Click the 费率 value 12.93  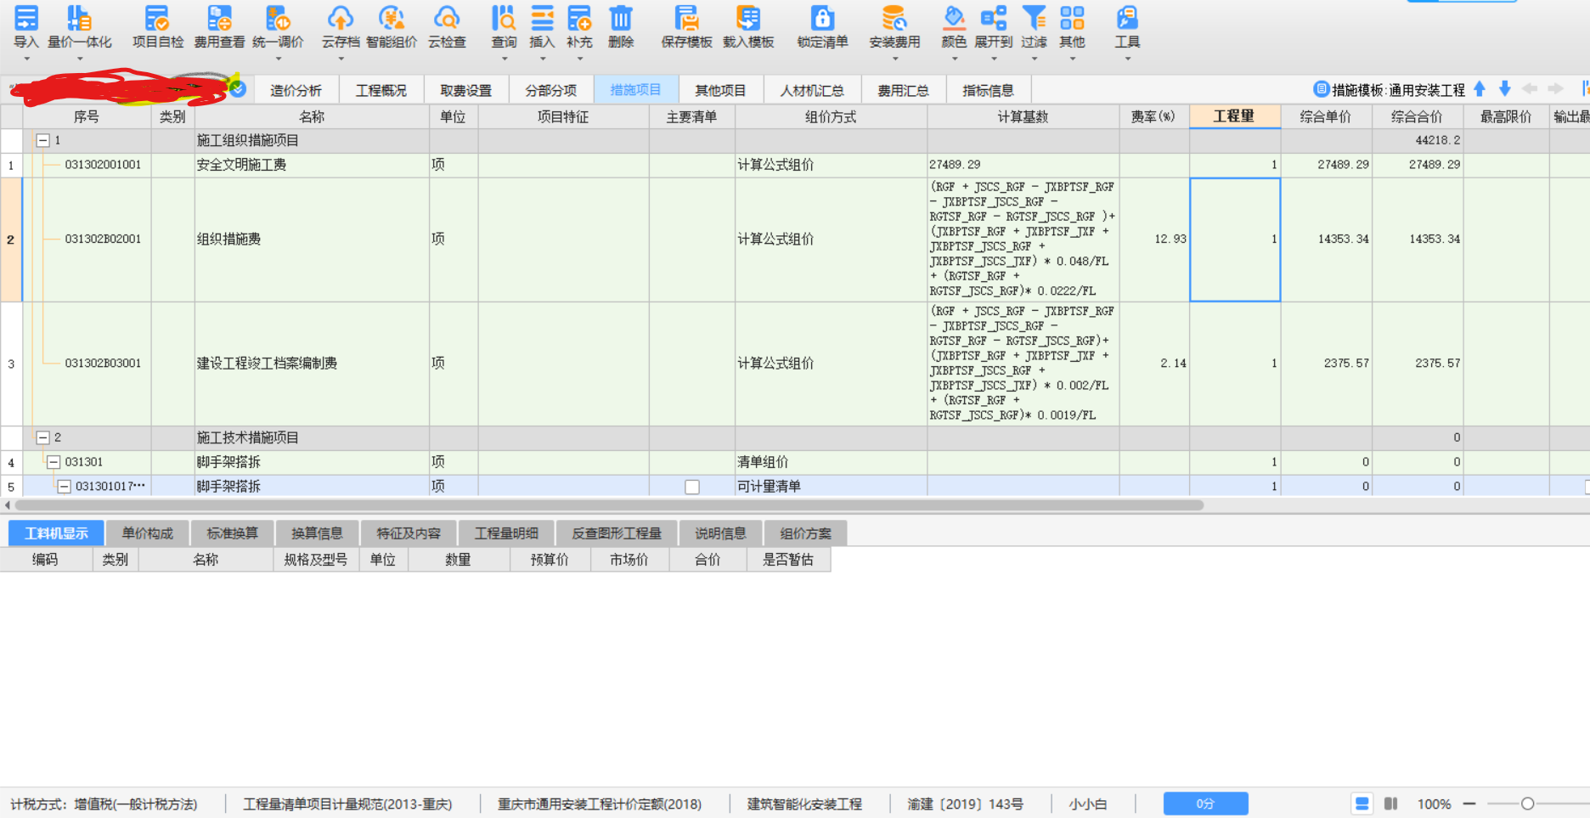tap(1170, 240)
